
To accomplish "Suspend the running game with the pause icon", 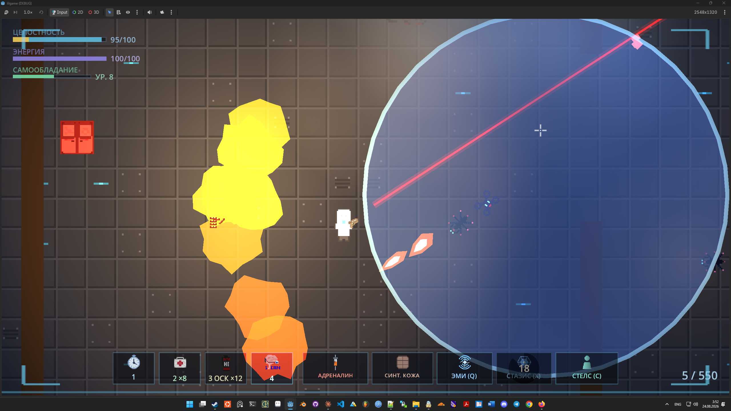I will (6, 12).
